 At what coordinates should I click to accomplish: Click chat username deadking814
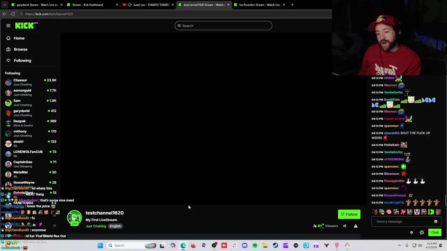tap(394, 203)
